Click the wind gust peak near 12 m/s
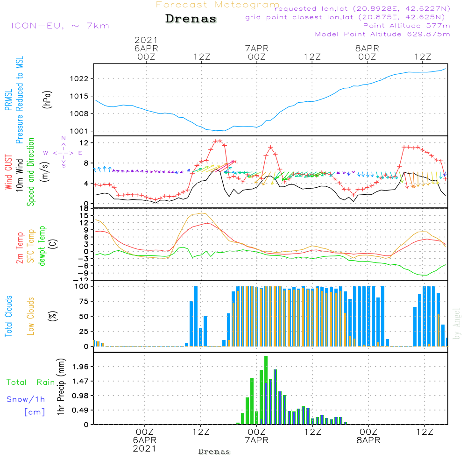467x467 pixels. (218, 141)
